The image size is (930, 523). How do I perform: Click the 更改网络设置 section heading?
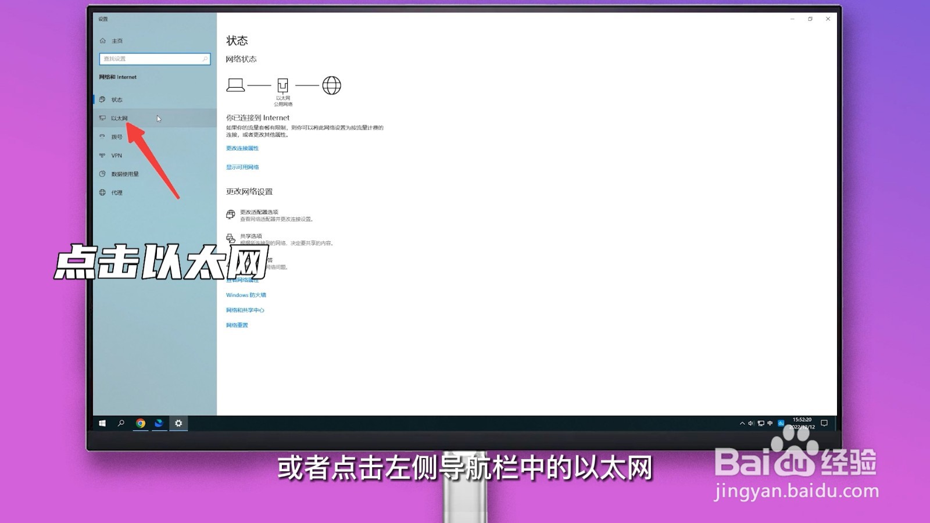tap(249, 191)
